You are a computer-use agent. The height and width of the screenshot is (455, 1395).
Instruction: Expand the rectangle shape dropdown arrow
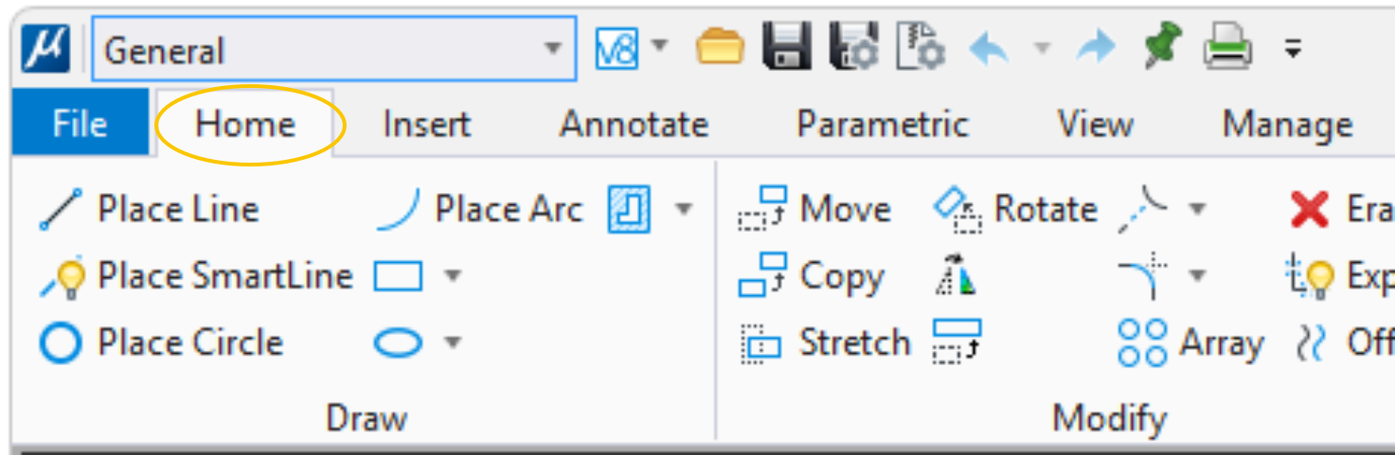(454, 276)
